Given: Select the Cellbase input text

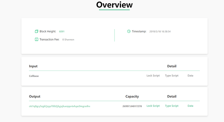Looking at the screenshot, I should tap(34, 76).
